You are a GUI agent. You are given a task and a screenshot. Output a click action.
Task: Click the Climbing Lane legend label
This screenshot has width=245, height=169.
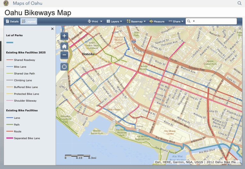click(23, 80)
